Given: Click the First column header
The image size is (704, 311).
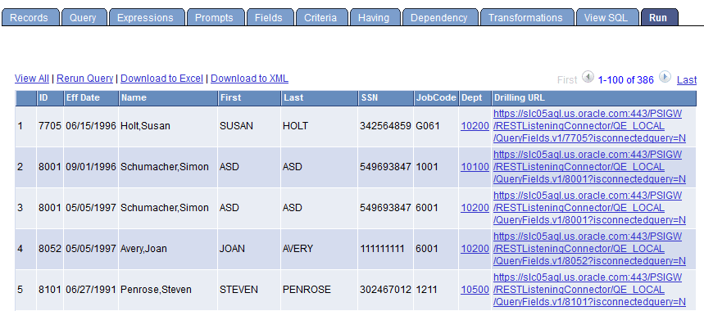Looking at the screenshot, I should 250,97.
